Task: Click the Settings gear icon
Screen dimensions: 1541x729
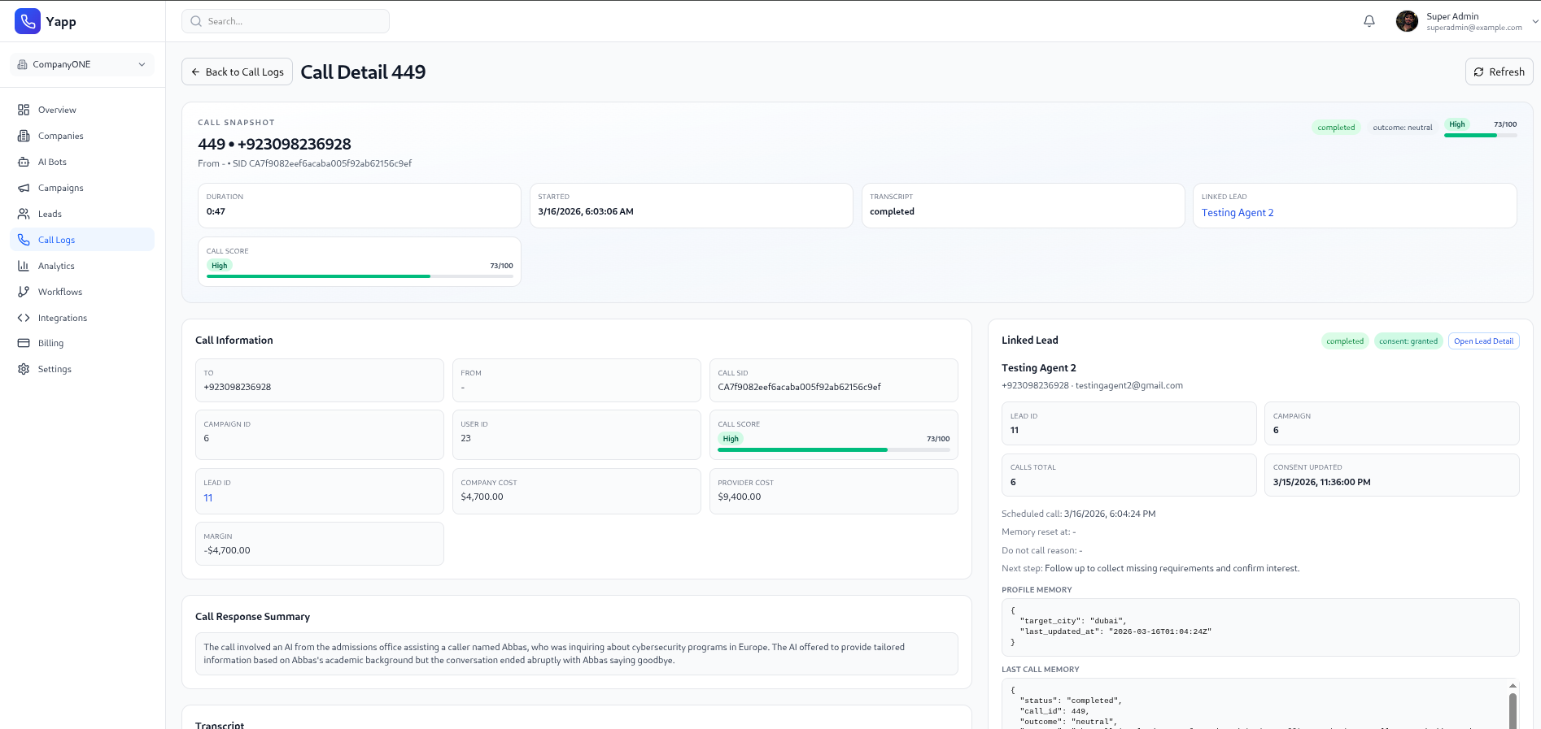Action: click(24, 369)
